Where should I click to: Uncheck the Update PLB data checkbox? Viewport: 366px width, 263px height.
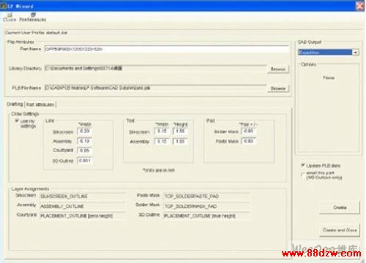[x=303, y=165]
